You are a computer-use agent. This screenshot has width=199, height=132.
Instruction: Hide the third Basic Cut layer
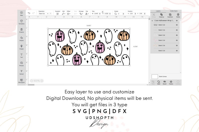click(x=177, y=35)
